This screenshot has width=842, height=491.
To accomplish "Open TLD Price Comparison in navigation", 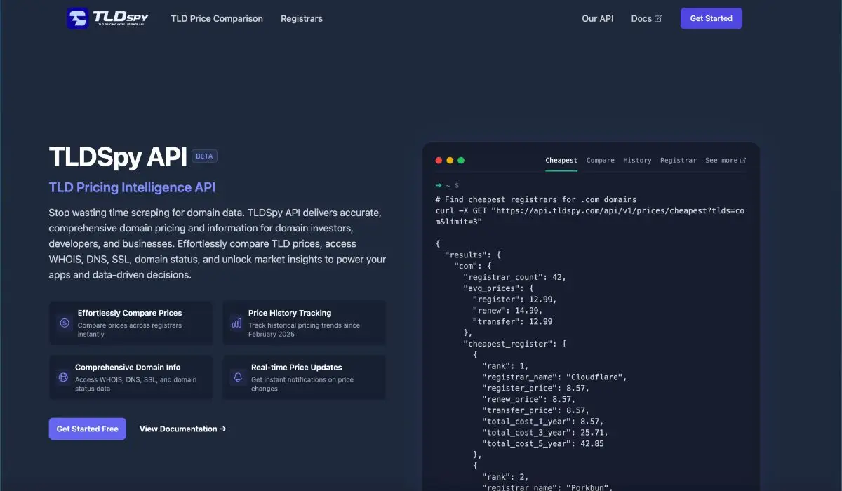I will pyautogui.click(x=217, y=19).
